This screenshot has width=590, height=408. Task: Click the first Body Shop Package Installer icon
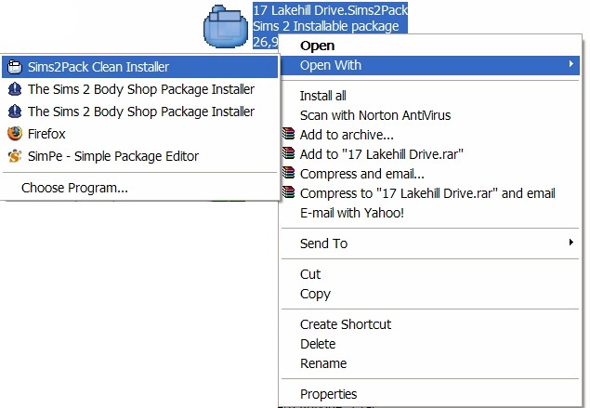[15, 89]
